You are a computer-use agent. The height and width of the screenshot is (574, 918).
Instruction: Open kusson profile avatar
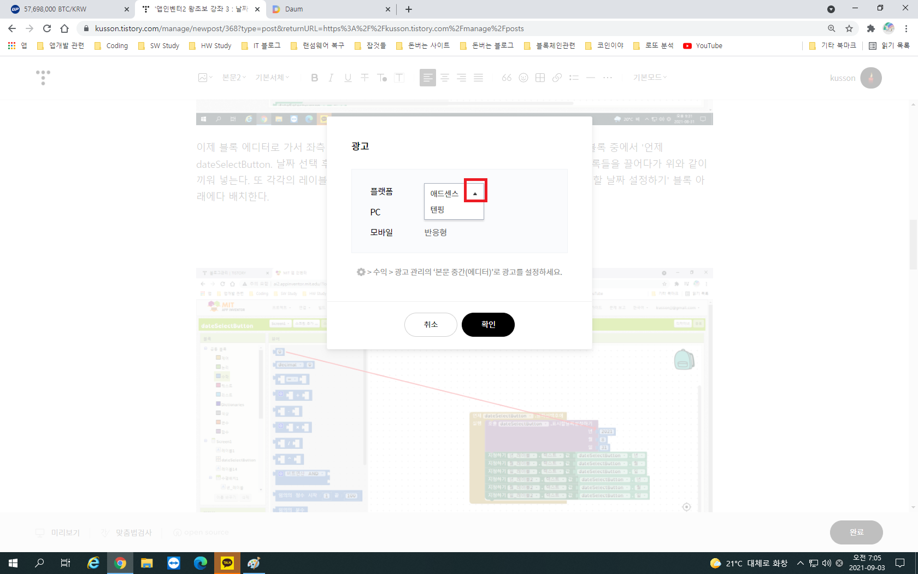point(871,78)
